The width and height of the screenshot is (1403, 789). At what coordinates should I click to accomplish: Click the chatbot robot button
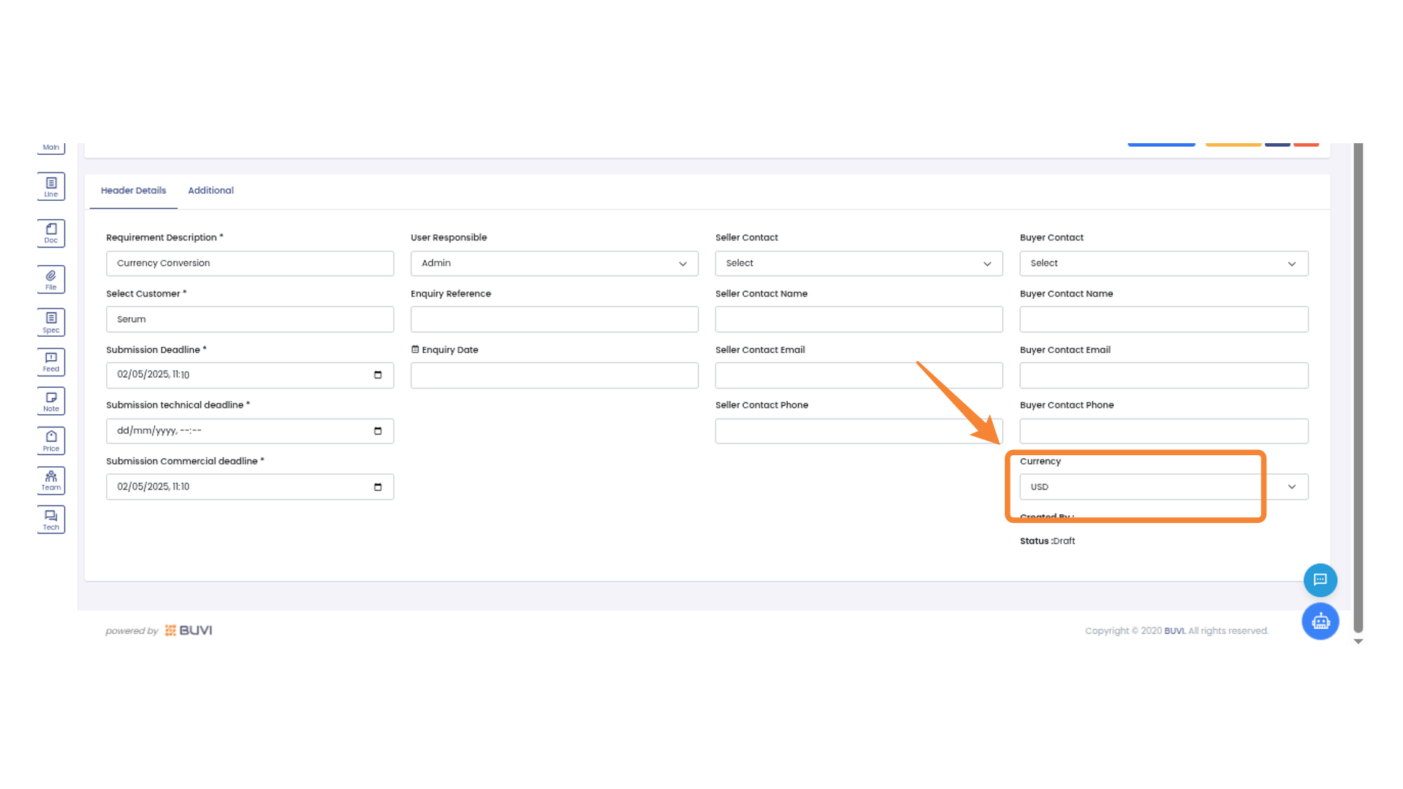[x=1320, y=622]
